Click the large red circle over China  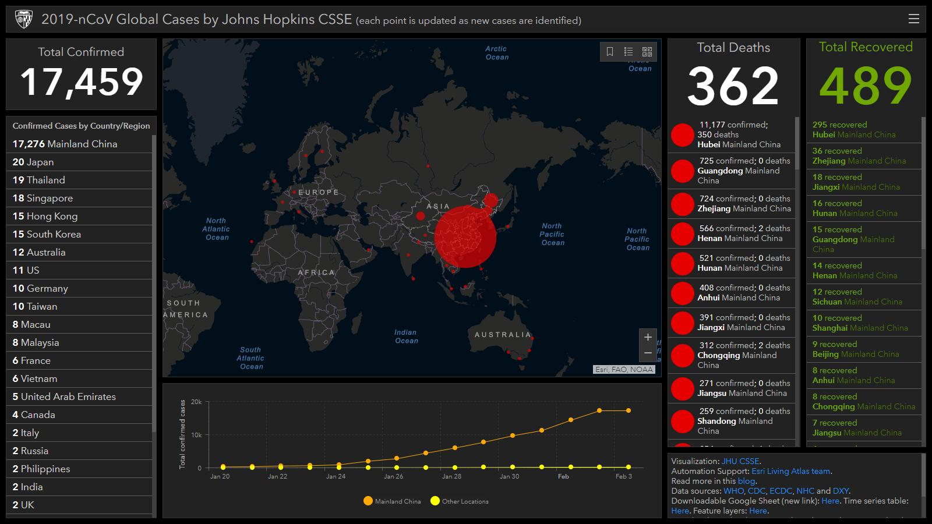[x=465, y=236]
